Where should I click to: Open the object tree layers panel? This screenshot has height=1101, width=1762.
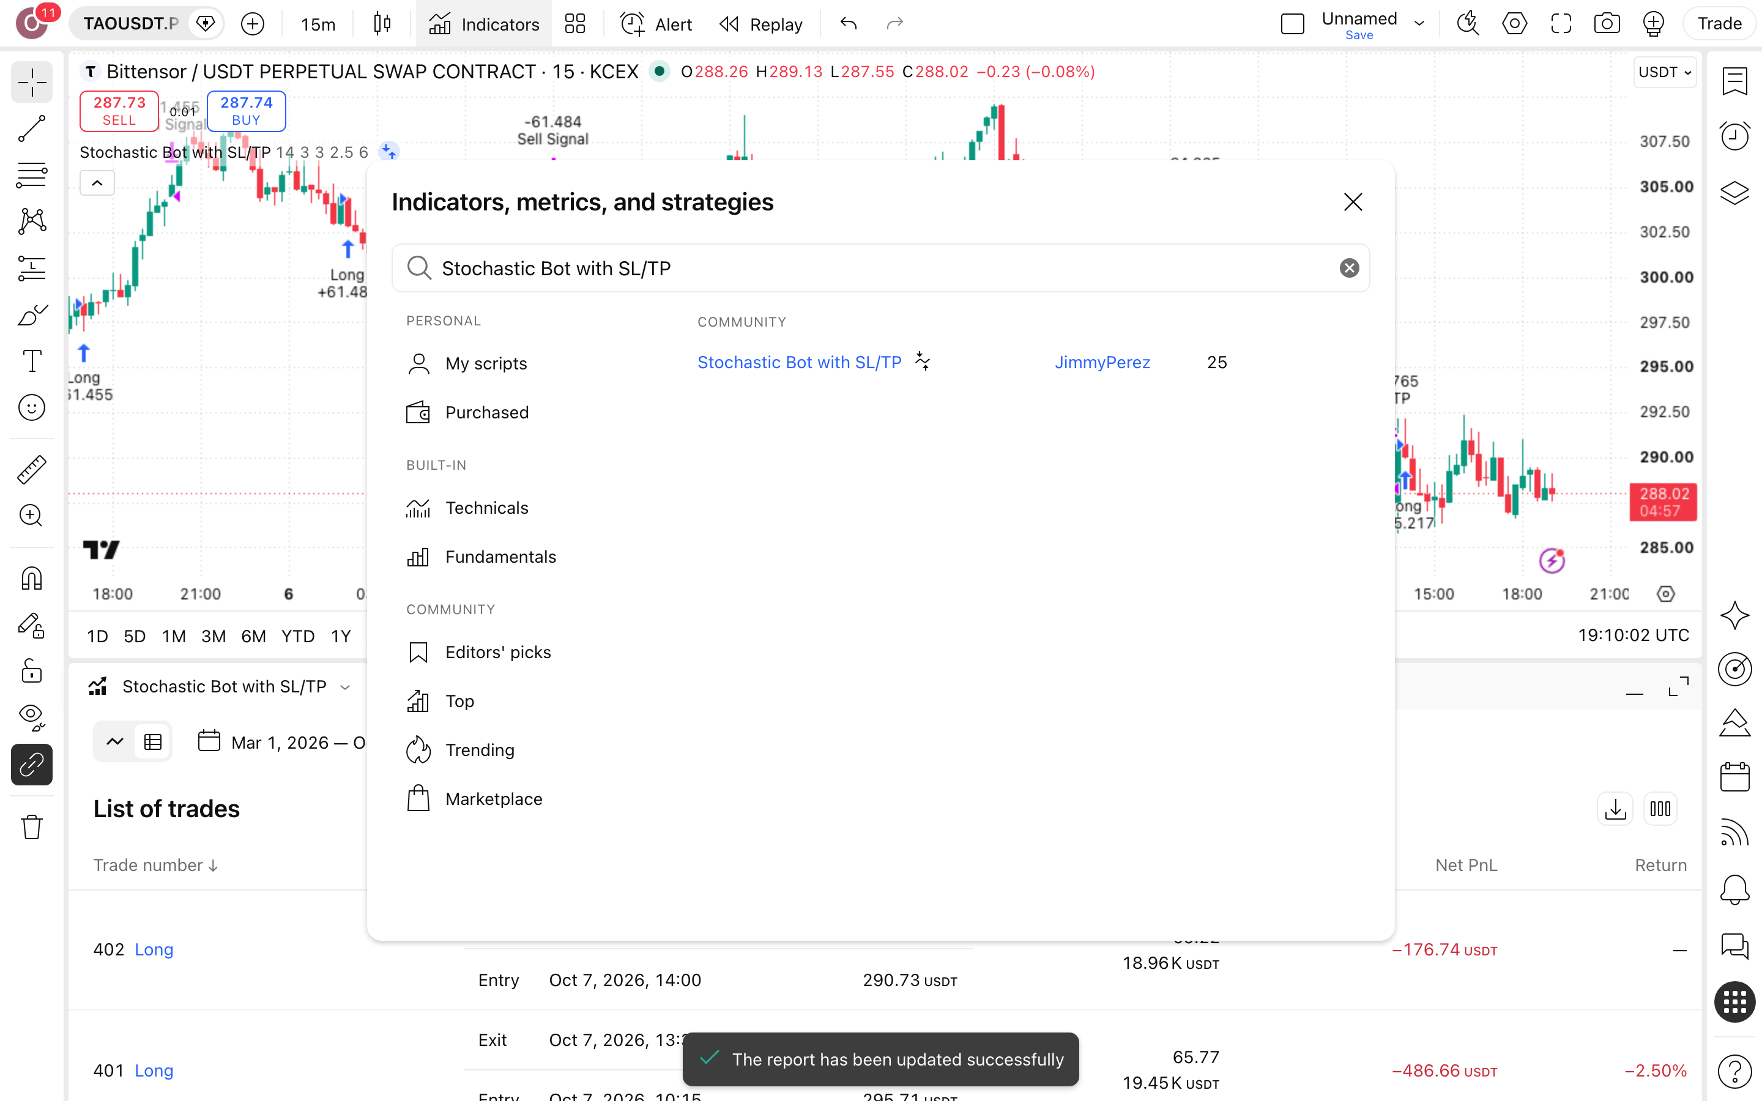click(x=1734, y=193)
